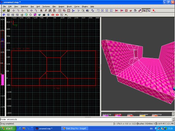Click the Show entities toolbar icon
175x131 pixels.
tap(135, 11)
